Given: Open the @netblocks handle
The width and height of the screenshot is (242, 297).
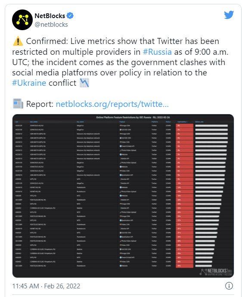Looking at the screenshot, I should (x=51, y=25).
